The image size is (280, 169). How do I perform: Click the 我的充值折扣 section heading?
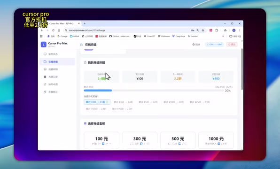pyautogui.click(x=96, y=62)
